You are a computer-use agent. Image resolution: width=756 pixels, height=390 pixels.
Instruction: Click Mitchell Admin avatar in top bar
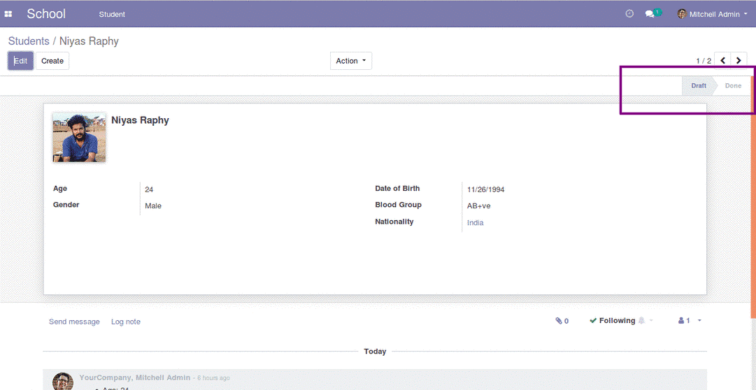(x=682, y=14)
